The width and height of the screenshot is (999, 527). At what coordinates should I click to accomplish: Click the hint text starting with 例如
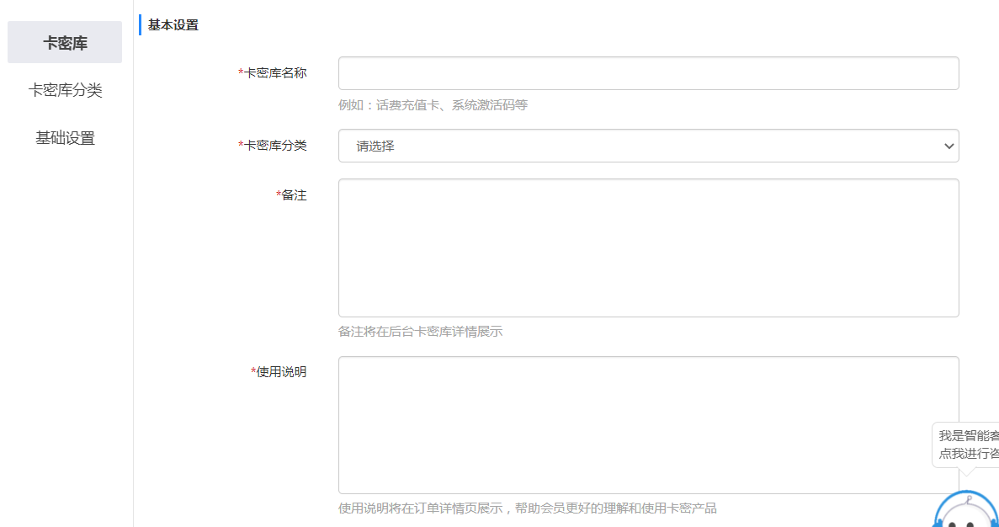click(433, 105)
